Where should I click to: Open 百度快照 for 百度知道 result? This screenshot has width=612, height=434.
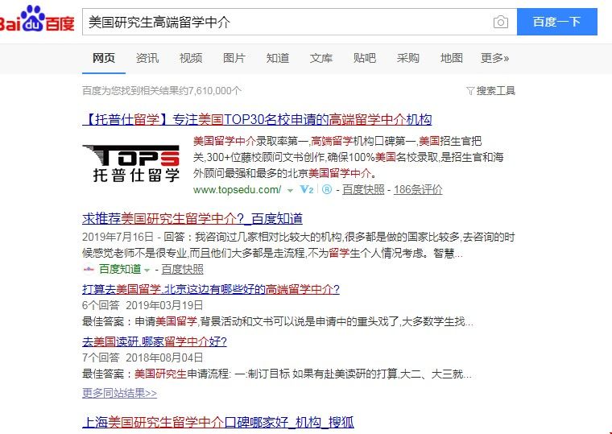tap(182, 269)
